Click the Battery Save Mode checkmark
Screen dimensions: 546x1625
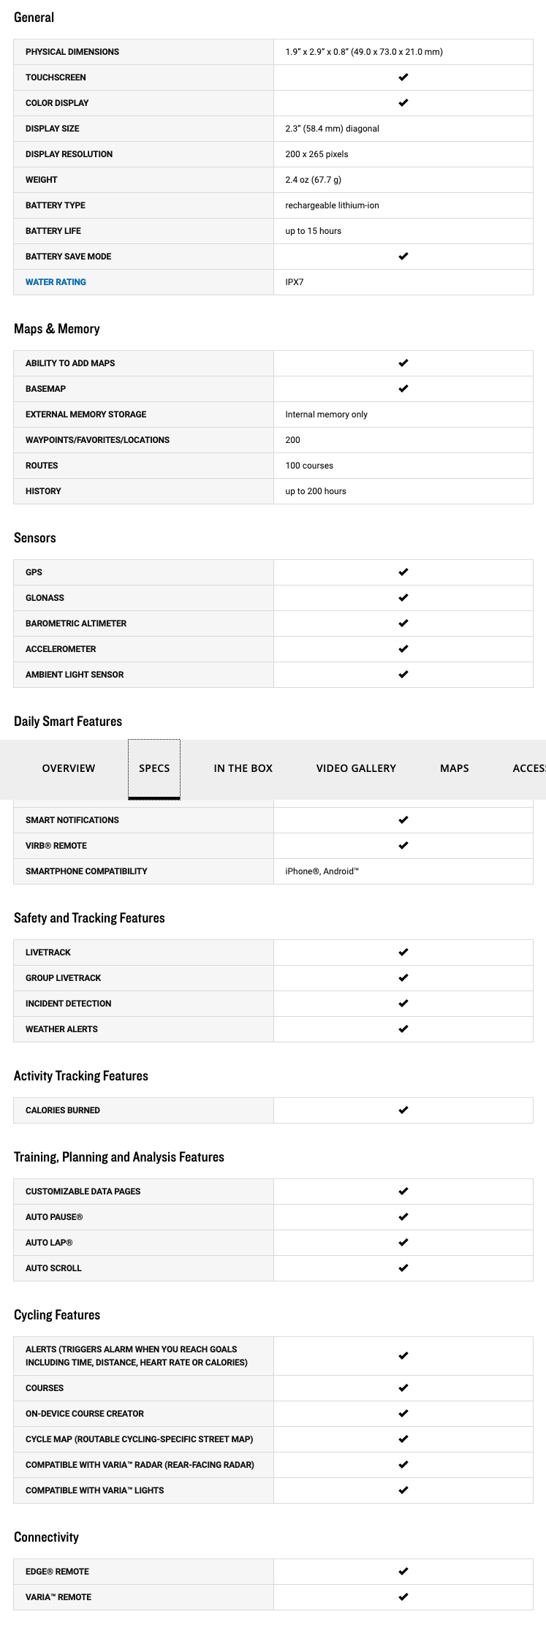403,257
